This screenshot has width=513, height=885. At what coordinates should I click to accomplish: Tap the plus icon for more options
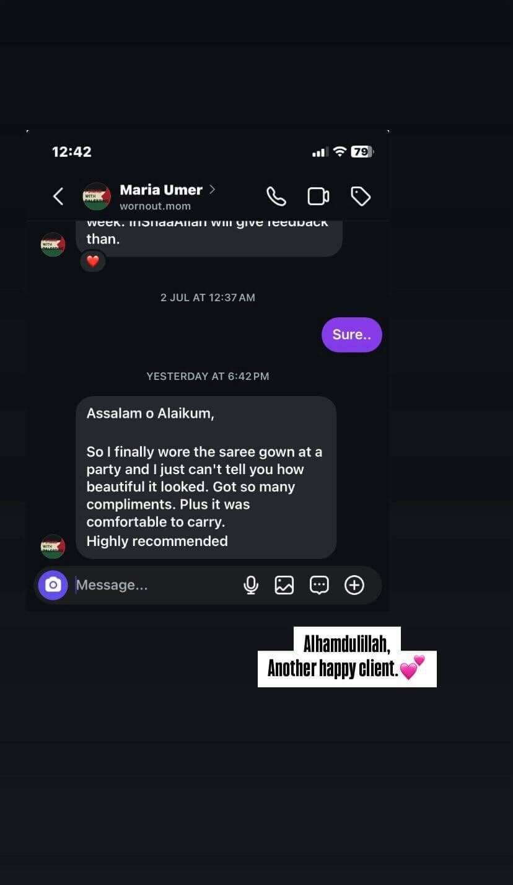tap(354, 585)
